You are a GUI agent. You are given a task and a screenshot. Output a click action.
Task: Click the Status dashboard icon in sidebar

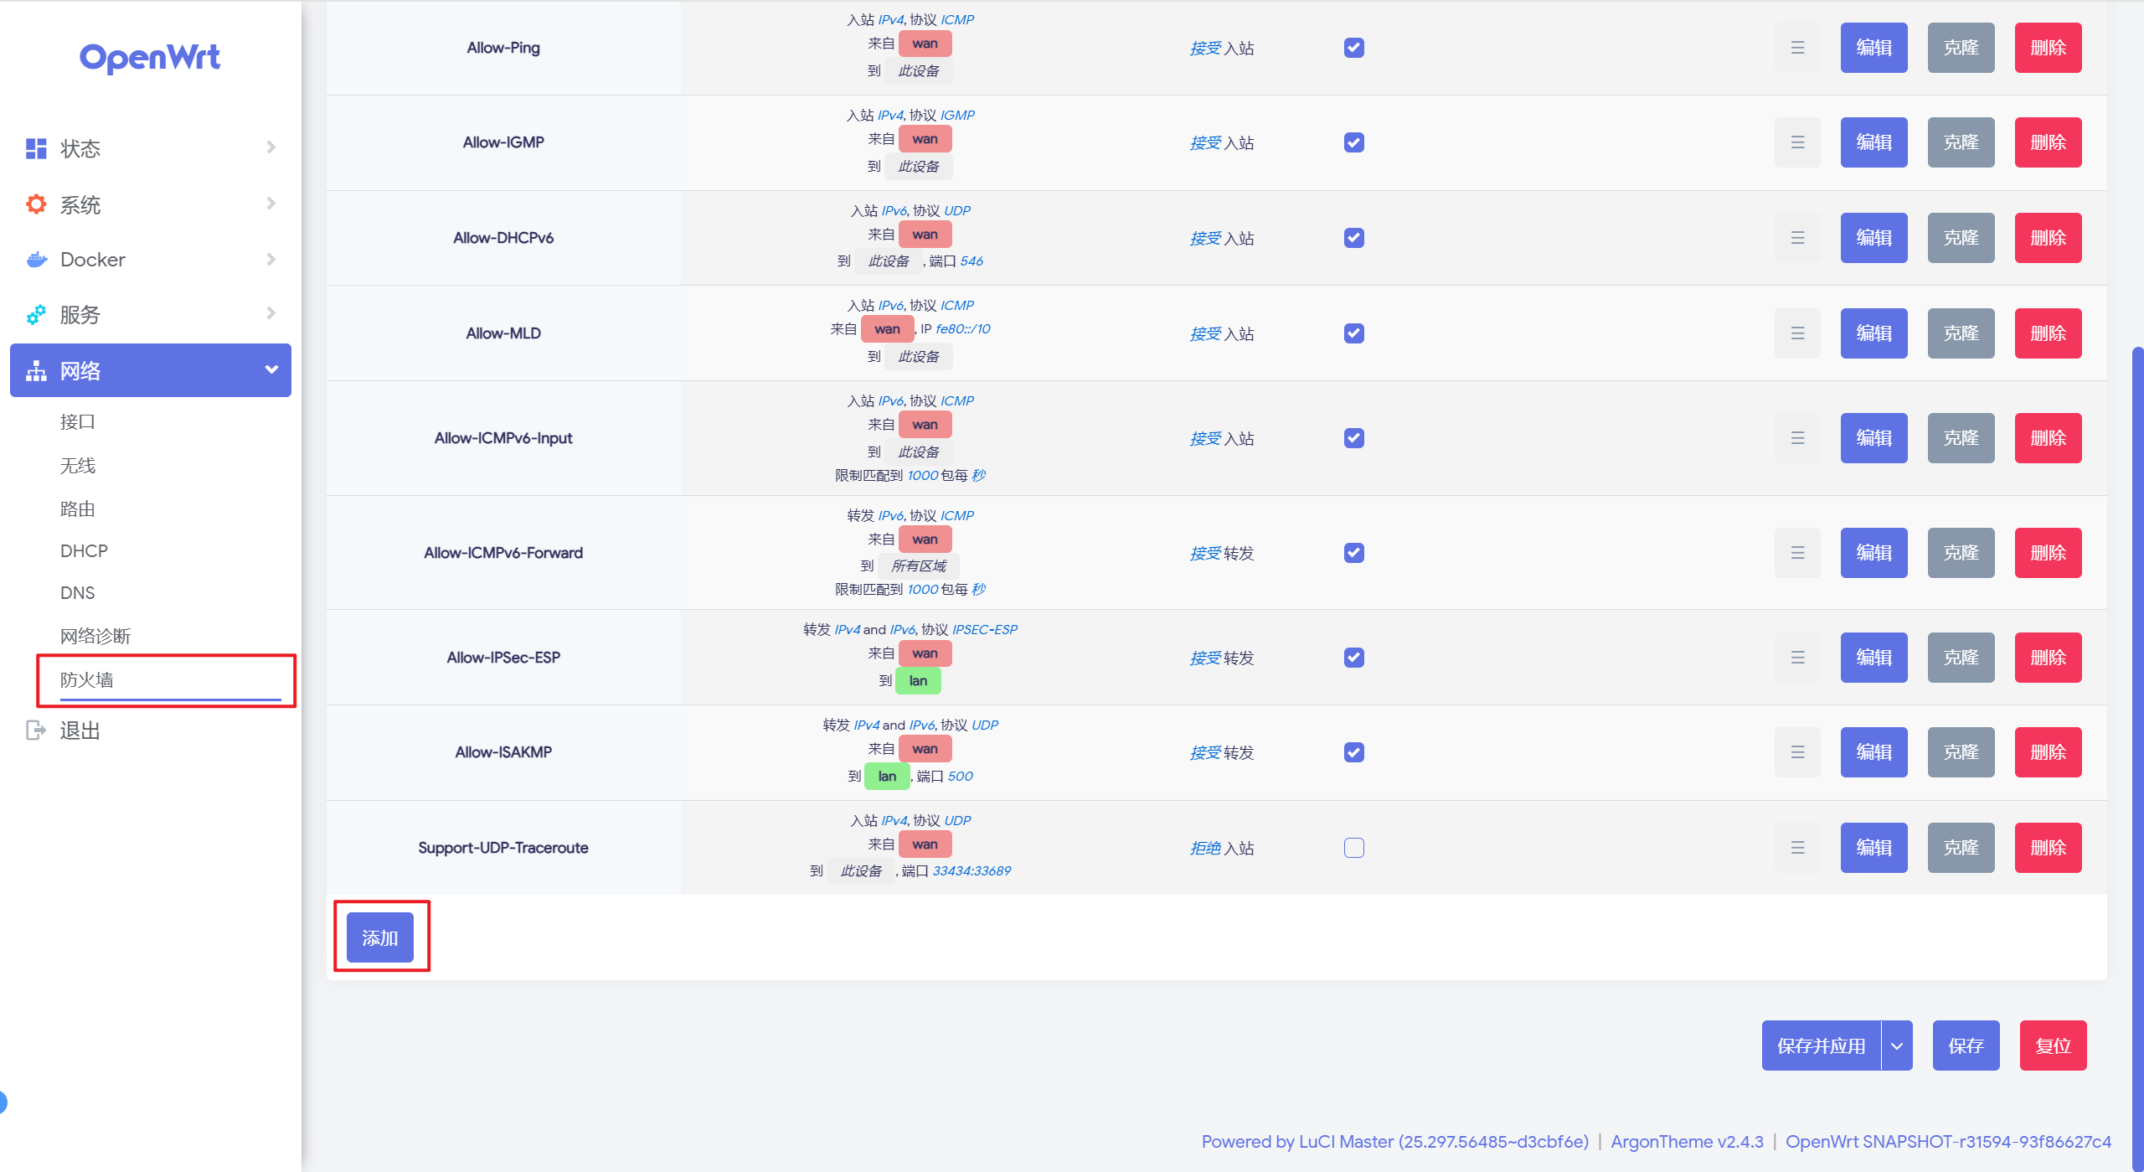(x=36, y=148)
